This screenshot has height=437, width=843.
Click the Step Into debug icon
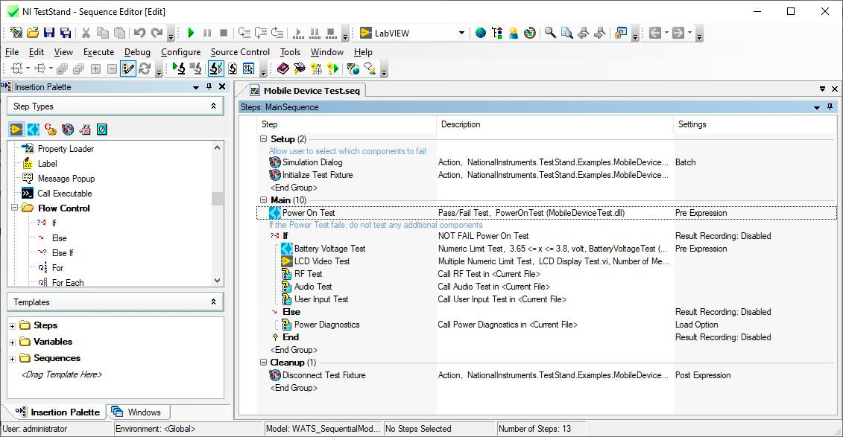[244, 33]
